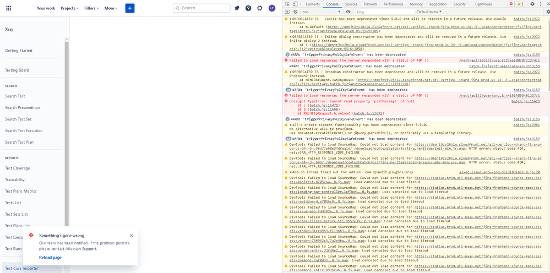Open the LT user profile avatar

click(x=272, y=8)
